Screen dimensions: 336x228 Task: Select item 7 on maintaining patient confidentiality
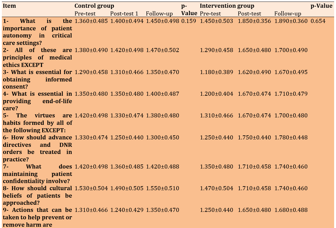[37, 174]
